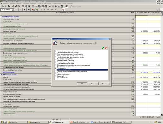Click the new document toolbar icon
Screen dimensions: 163x124
[3, 6]
